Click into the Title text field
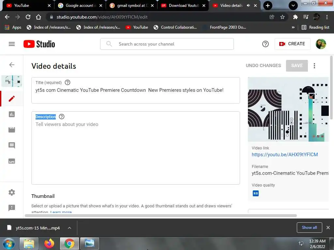334x250 pixels. point(135,90)
